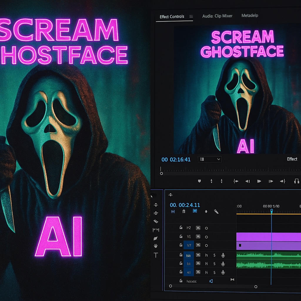Toggle sync lock box on the H2 track
Viewport: 301px width, 301px height.
pos(198,228)
